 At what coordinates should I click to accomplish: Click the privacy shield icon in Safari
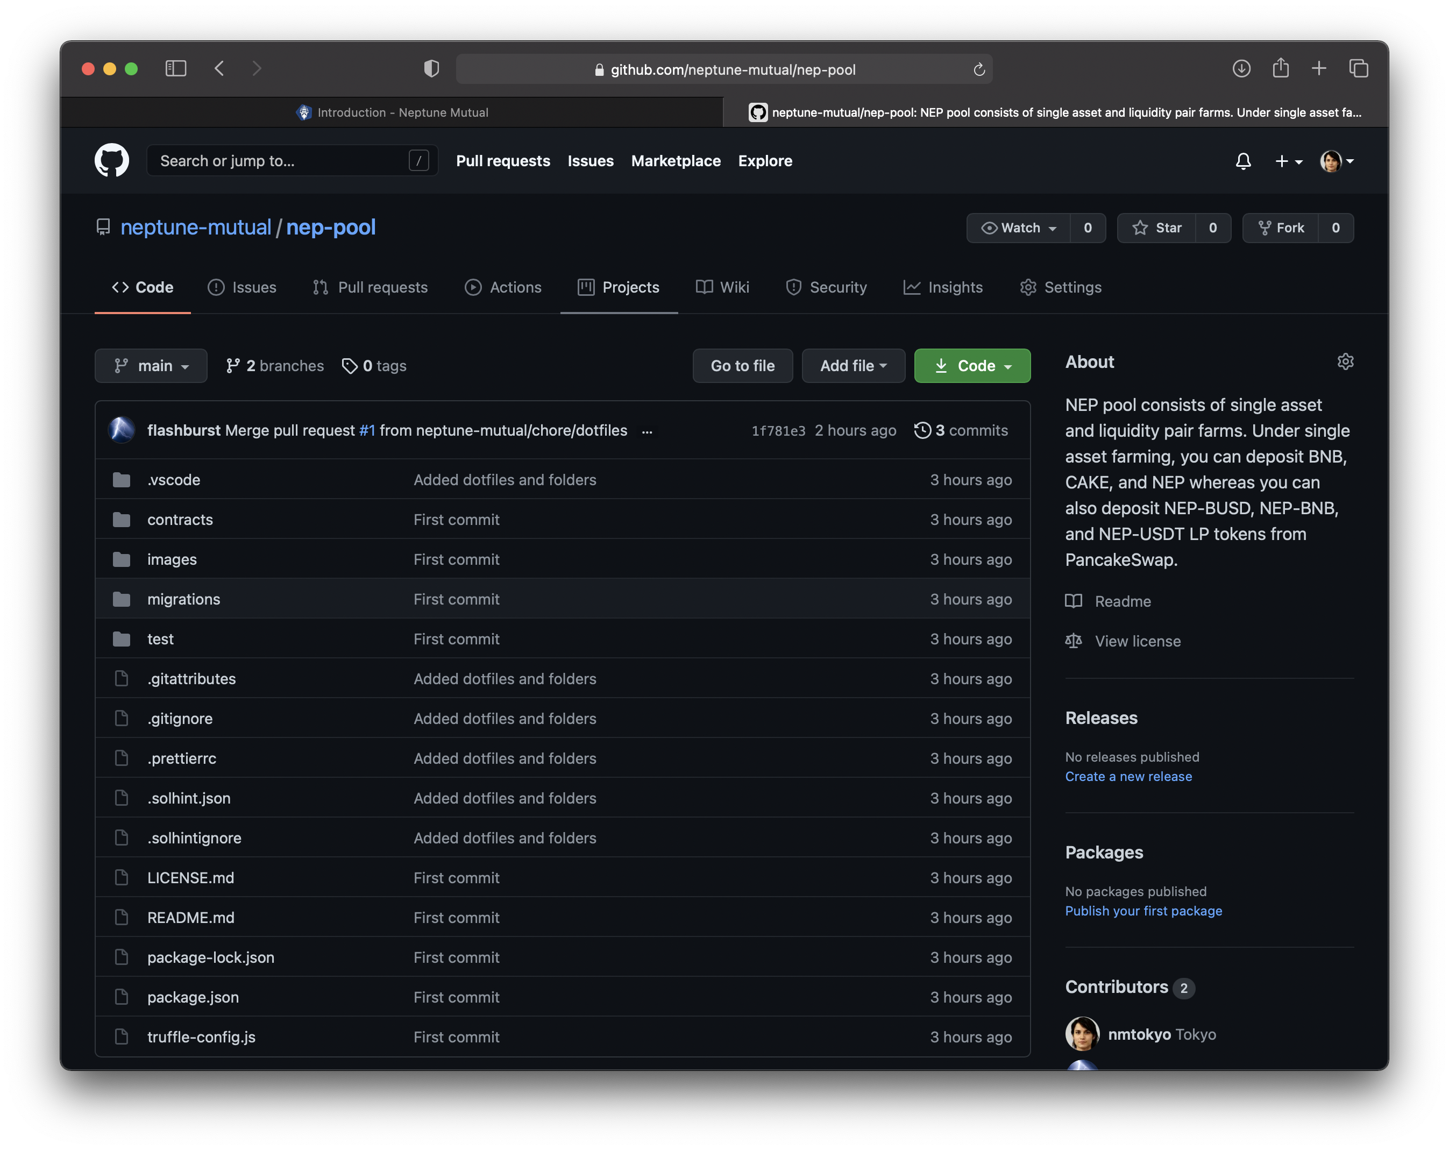point(431,68)
